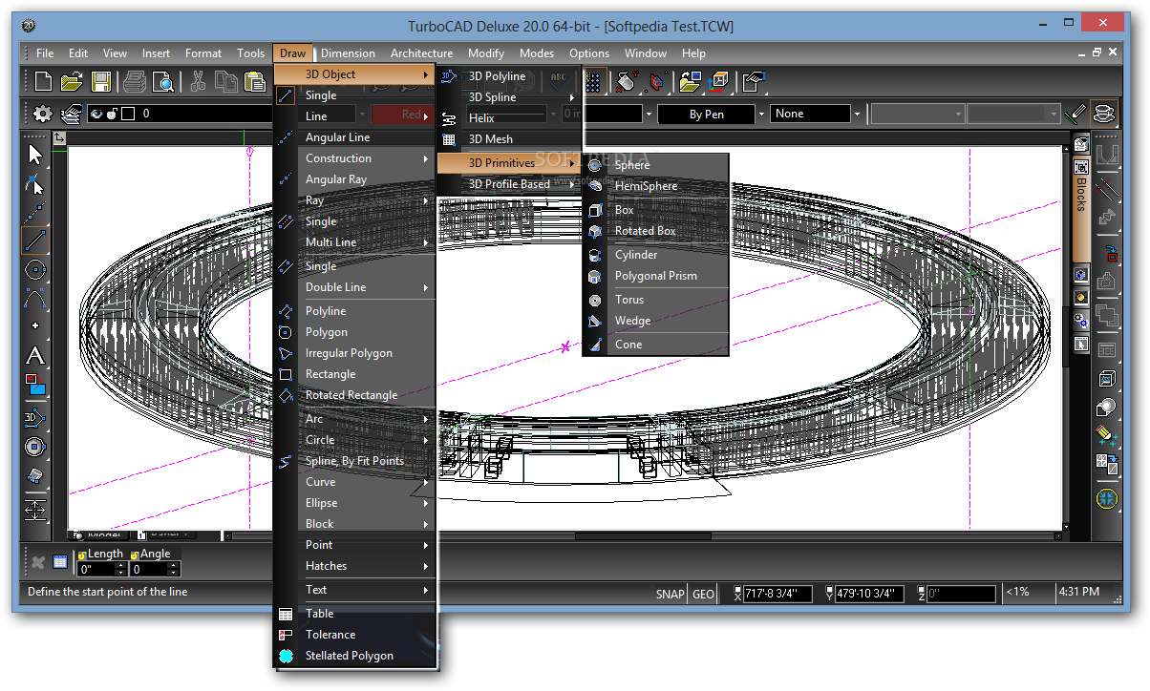Click the system clock showing 4:31 PM
This screenshot has height=691, width=1150.
[x=1079, y=593]
